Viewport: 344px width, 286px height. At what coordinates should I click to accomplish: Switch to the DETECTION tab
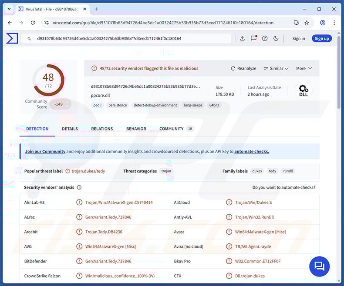(x=37, y=129)
